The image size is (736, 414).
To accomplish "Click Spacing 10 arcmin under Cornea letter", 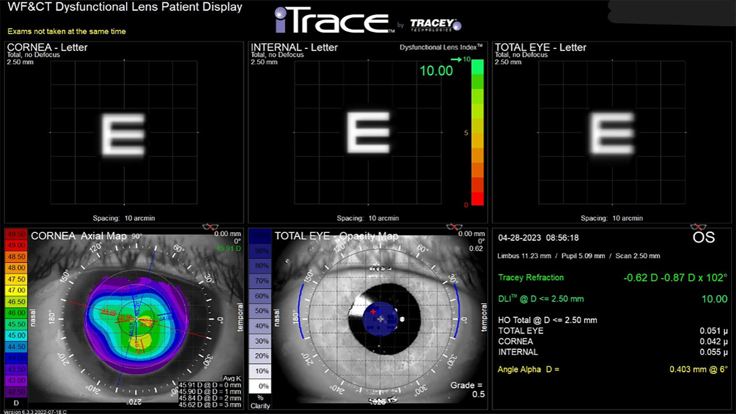I will pos(124,218).
